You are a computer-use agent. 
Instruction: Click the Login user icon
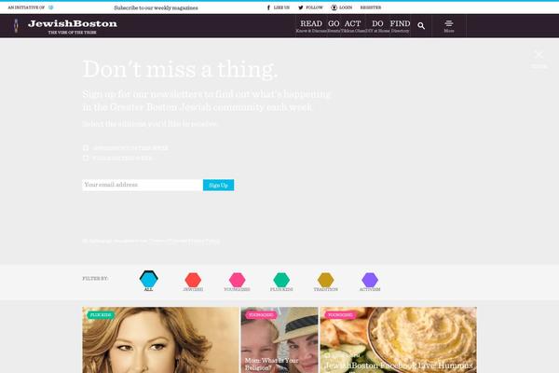(x=334, y=7)
